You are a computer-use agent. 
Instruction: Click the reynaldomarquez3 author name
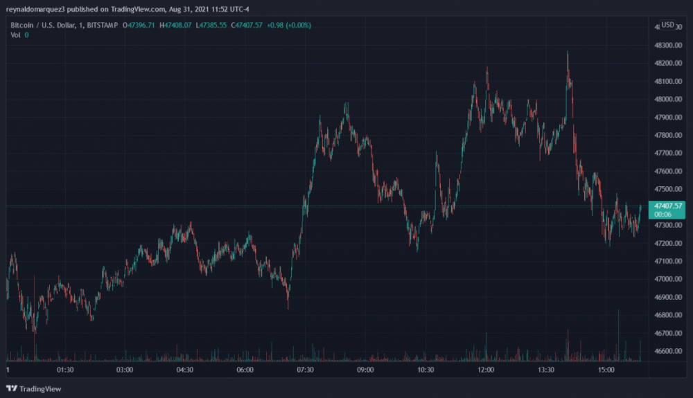(x=35, y=10)
